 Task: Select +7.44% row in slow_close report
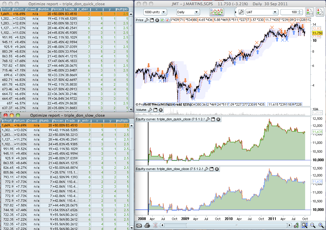click(x=65, y=210)
